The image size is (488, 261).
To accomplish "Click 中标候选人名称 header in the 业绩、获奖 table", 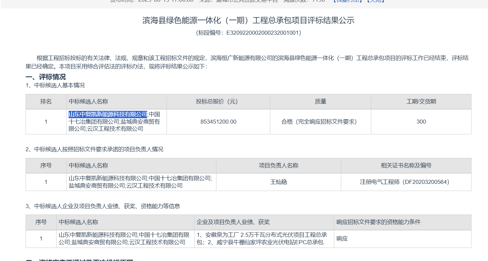I will 125,222.
